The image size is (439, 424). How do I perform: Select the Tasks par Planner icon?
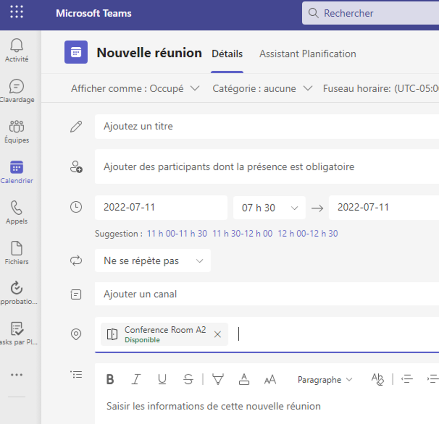tap(16, 331)
